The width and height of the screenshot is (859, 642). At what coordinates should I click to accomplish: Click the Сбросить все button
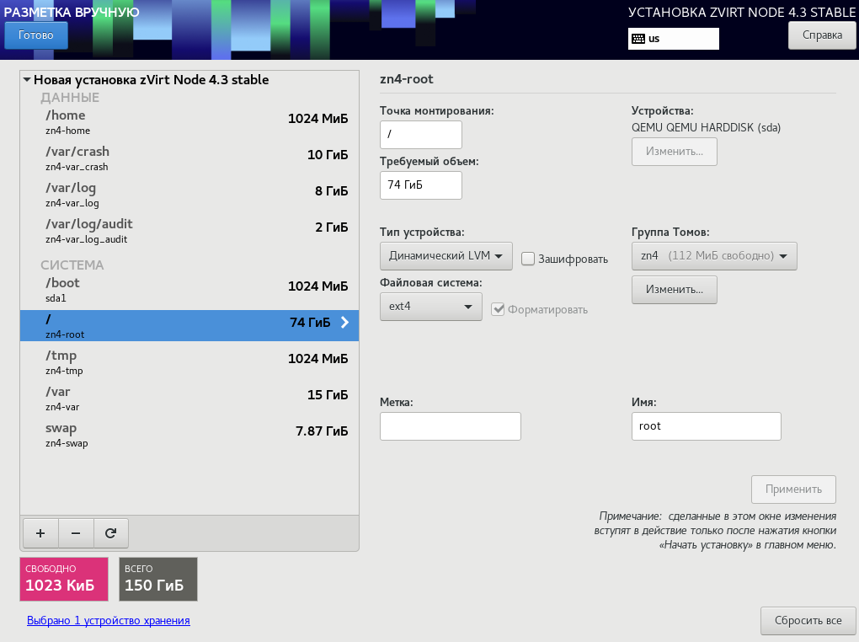point(808,621)
